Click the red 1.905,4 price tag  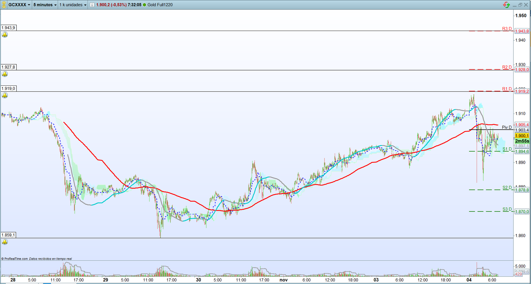[522, 125]
